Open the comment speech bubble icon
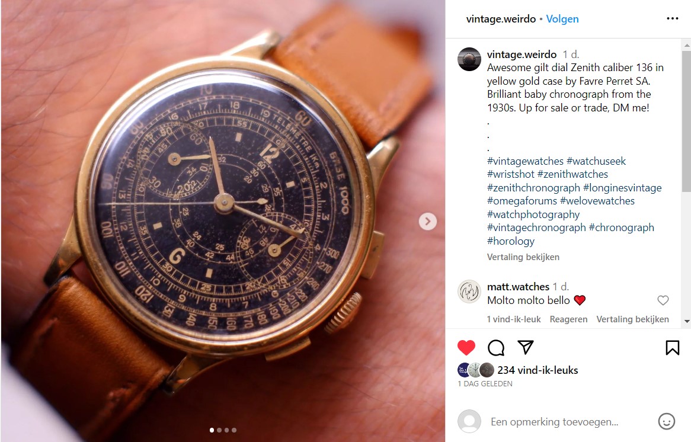This screenshot has height=442, width=691. point(496,348)
